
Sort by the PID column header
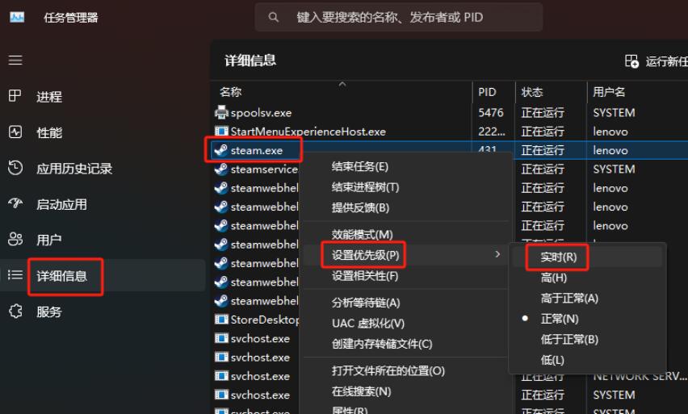(487, 92)
